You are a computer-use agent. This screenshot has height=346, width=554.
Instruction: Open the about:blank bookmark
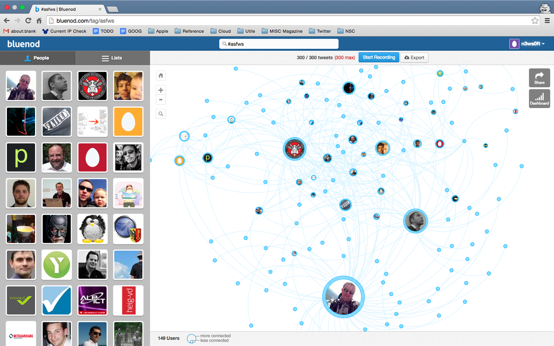pos(19,31)
